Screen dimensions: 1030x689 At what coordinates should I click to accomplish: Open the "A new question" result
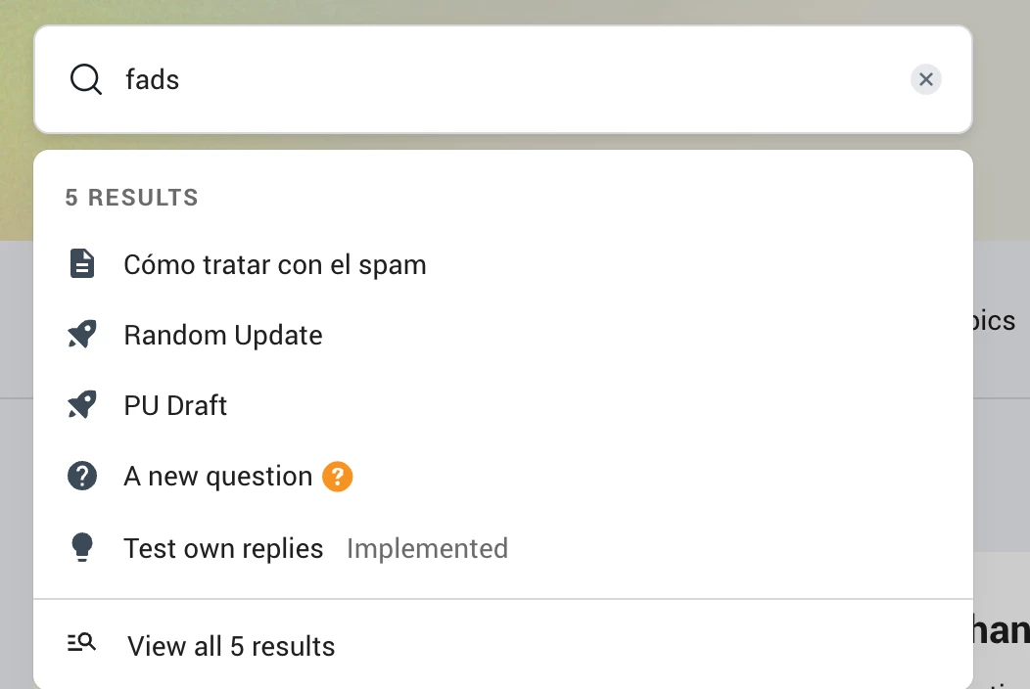pos(217,477)
